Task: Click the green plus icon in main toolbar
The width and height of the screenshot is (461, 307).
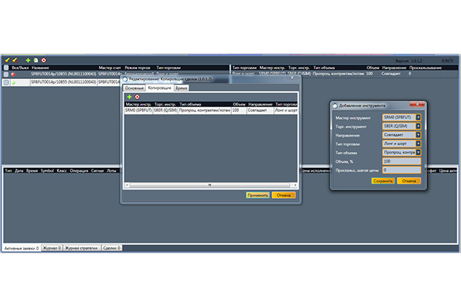Action: (28, 60)
